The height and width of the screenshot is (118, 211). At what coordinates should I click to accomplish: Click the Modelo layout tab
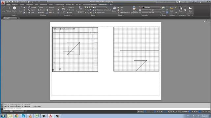point(6,111)
